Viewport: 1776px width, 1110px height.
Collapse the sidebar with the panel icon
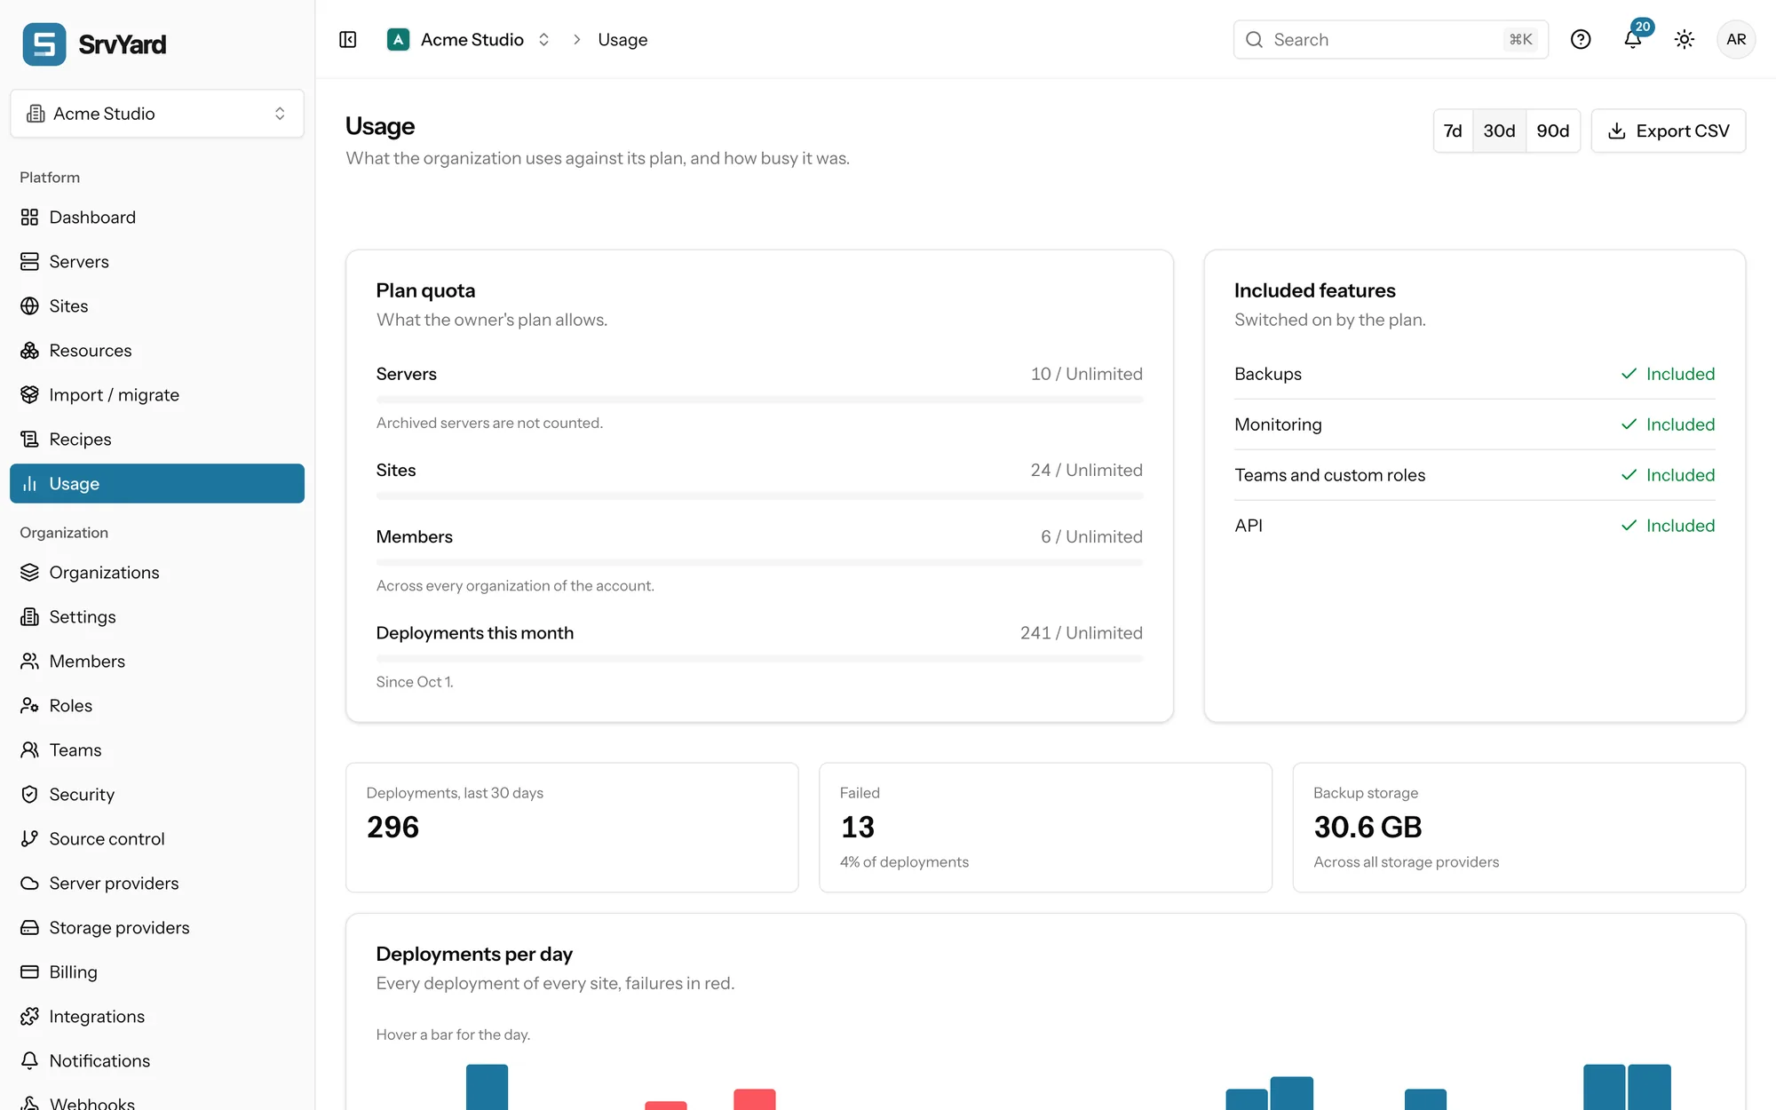coord(348,40)
